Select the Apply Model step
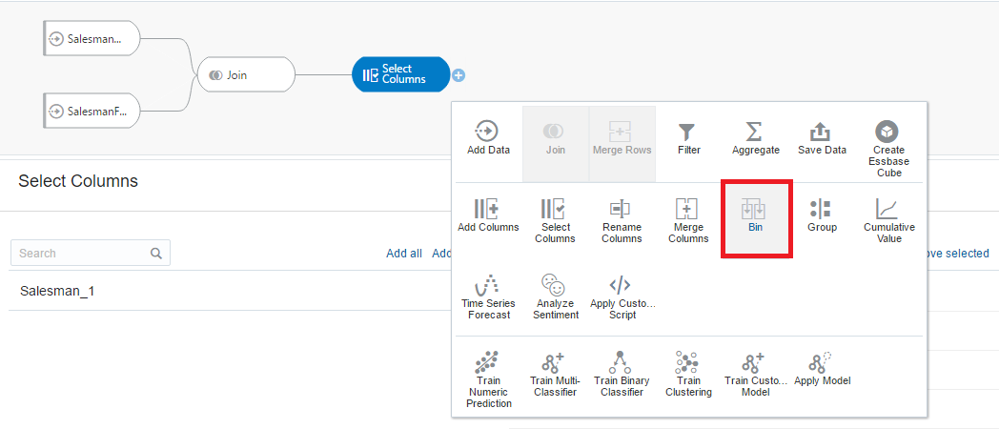This screenshot has width=999, height=429. (822, 369)
